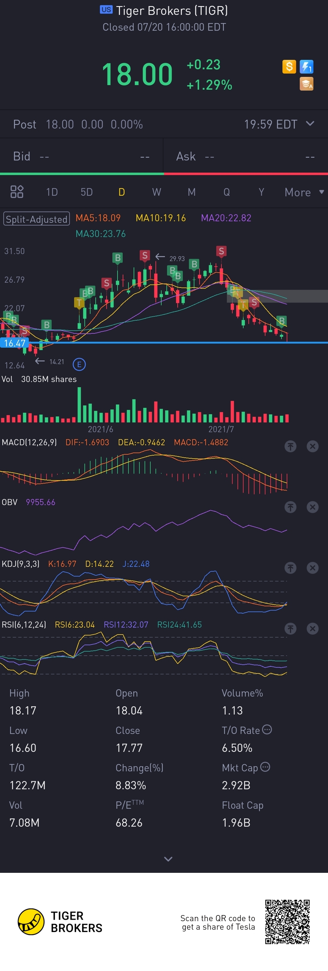Select the daily D chart tab

click(122, 192)
